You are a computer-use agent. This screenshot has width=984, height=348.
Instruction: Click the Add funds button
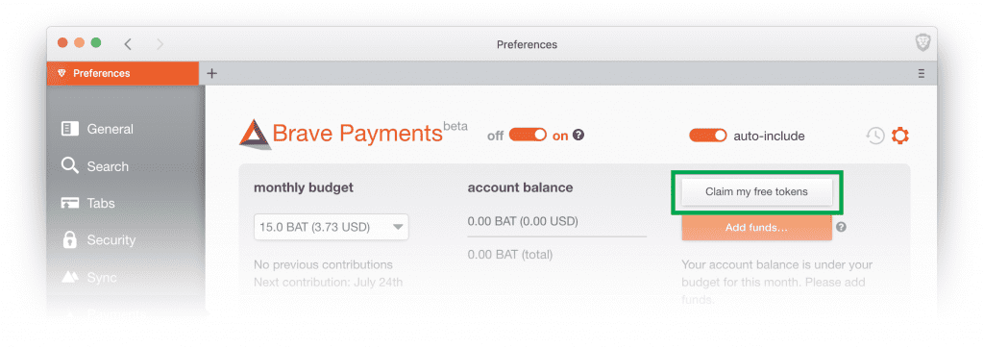tap(757, 228)
